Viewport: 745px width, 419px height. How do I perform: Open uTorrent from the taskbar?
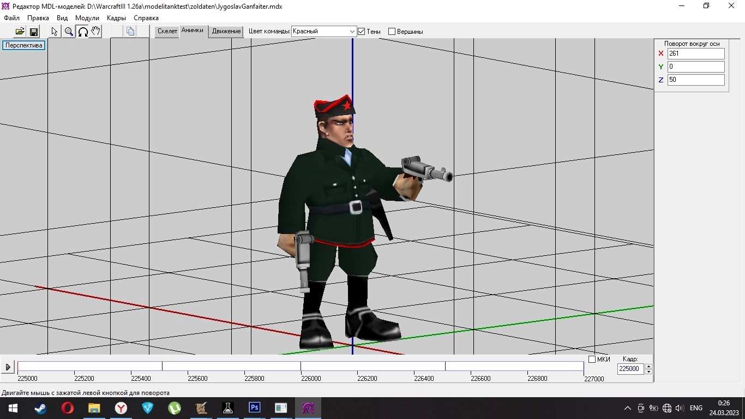click(x=175, y=408)
